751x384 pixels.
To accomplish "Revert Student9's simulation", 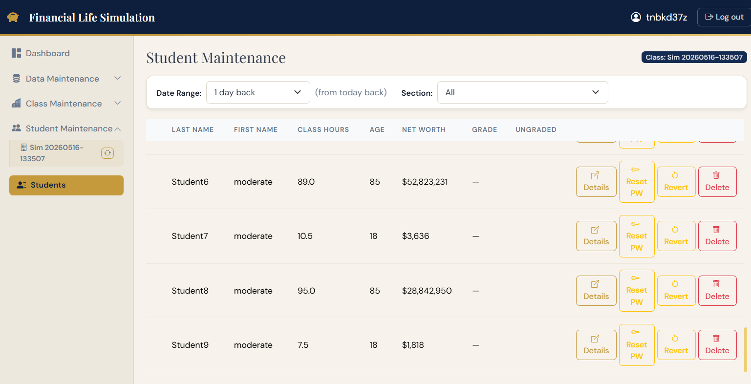I will click(676, 345).
